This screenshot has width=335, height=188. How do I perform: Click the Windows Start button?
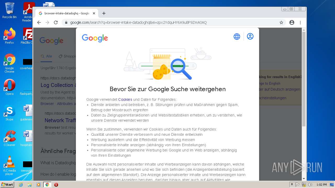click(7, 184)
